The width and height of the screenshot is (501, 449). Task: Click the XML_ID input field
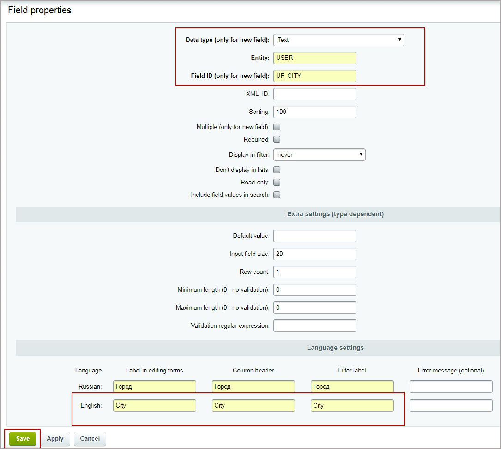click(x=315, y=94)
